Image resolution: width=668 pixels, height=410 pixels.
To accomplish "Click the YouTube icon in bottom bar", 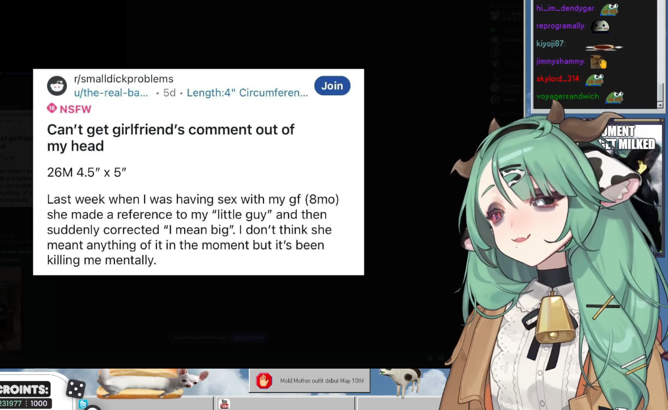I will point(224,404).
